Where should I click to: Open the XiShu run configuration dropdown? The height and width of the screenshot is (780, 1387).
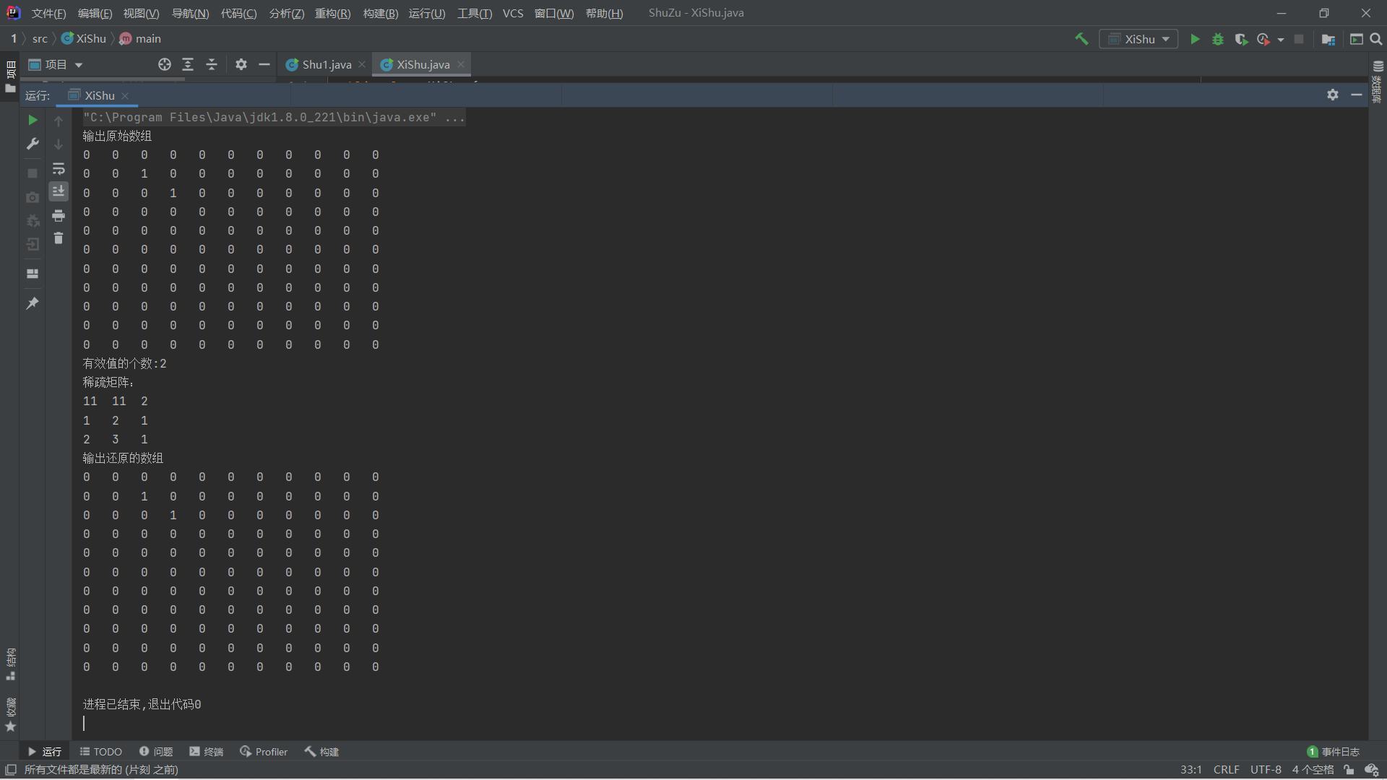(x=1139, y=39)
